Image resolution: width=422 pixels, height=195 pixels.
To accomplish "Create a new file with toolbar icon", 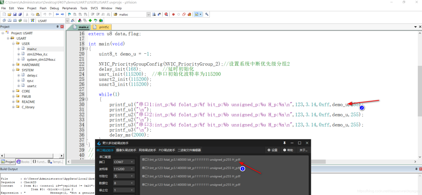I will [4, 14].
